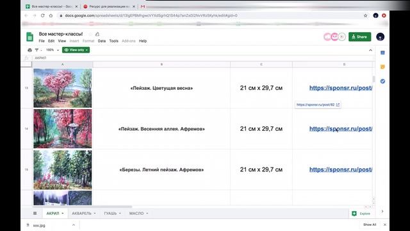410x231 pixels.
Task: Click the vertical scrollbar handle
Action: click(x=373, y=79)
